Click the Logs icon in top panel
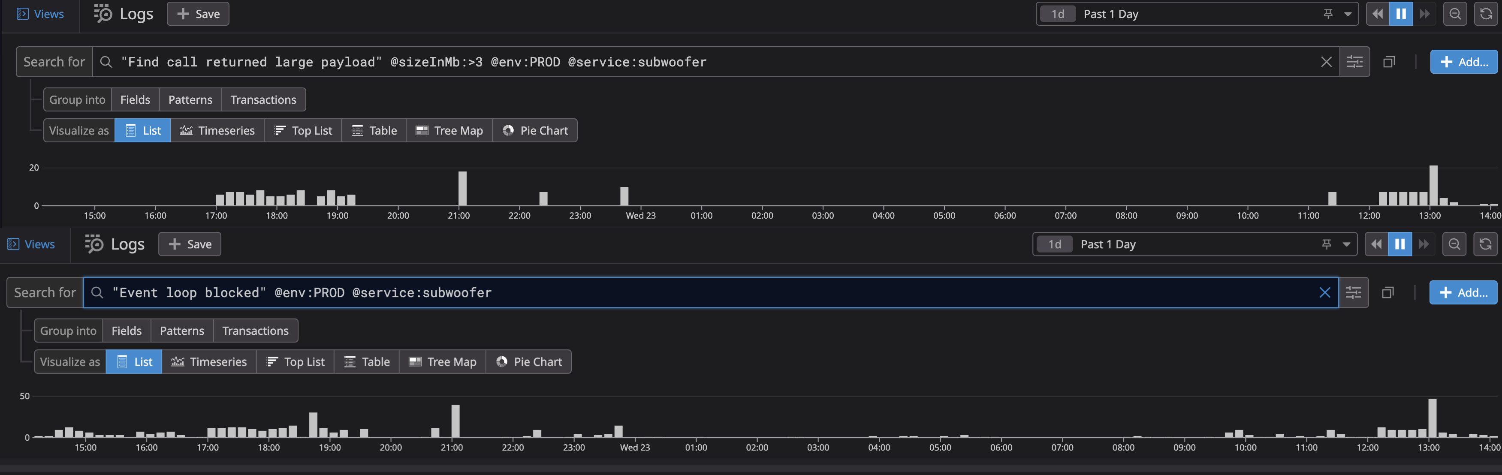 102,13
